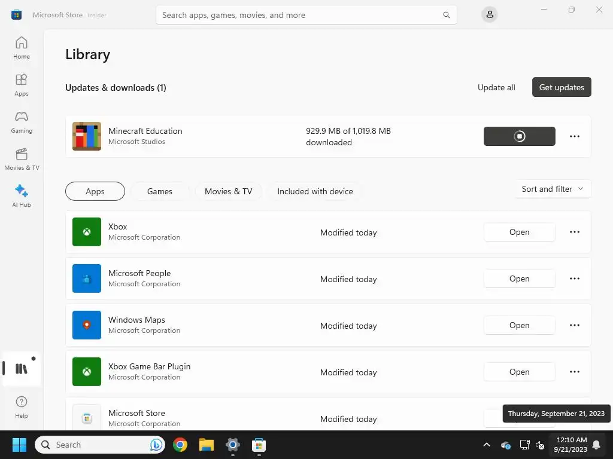Open the Windows Maps app
Screen dimensions: 613x459
coord(519,325)
